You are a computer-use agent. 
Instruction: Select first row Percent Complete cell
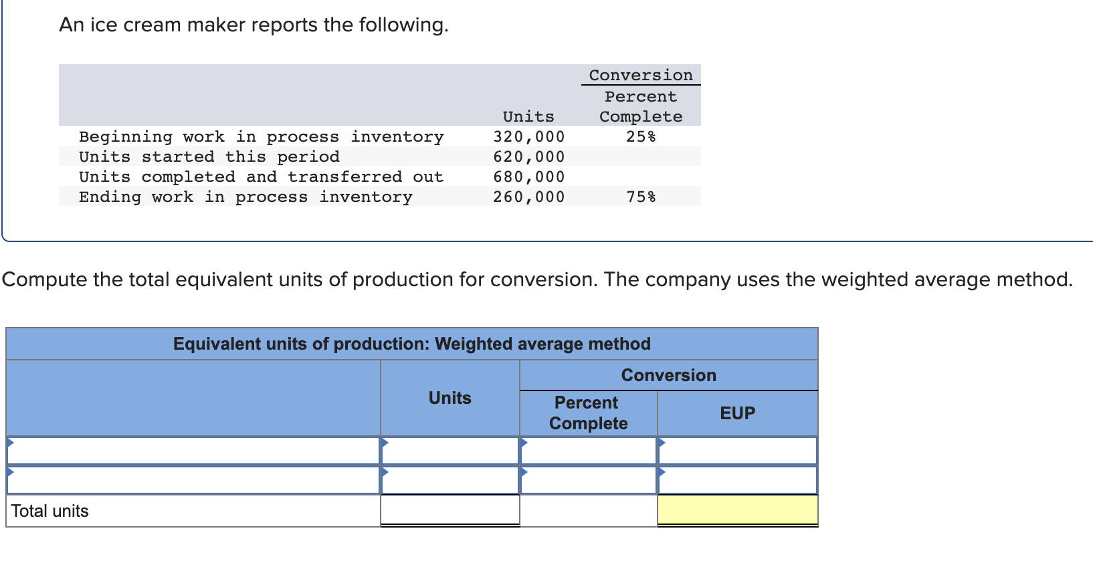(589, 451)
